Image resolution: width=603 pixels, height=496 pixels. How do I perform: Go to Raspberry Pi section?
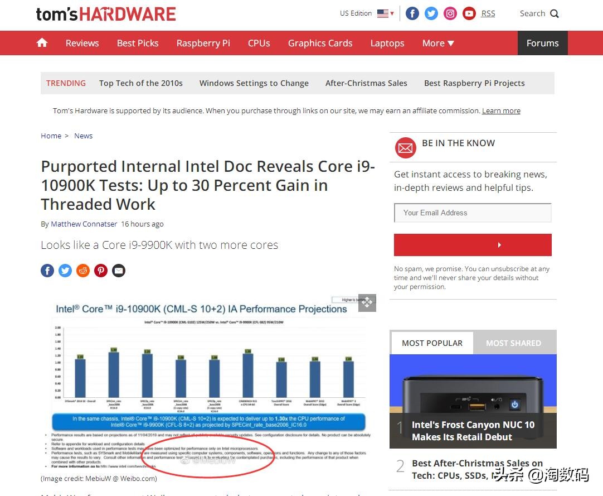coord(203,43)
